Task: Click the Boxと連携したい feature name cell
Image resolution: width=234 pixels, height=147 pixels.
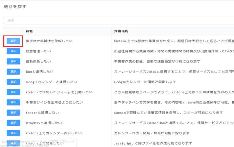Action: point(40,72)
